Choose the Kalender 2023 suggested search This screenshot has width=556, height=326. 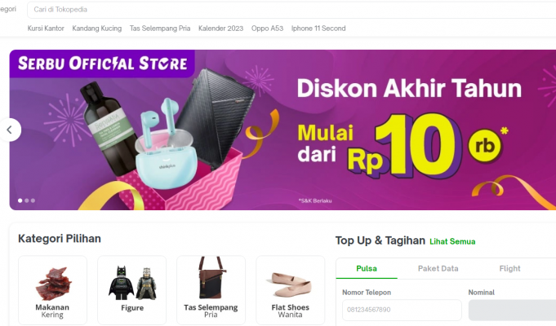221,29
